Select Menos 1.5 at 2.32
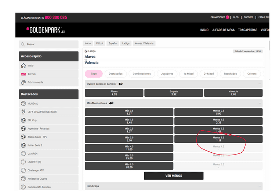 tap(218, 121)
